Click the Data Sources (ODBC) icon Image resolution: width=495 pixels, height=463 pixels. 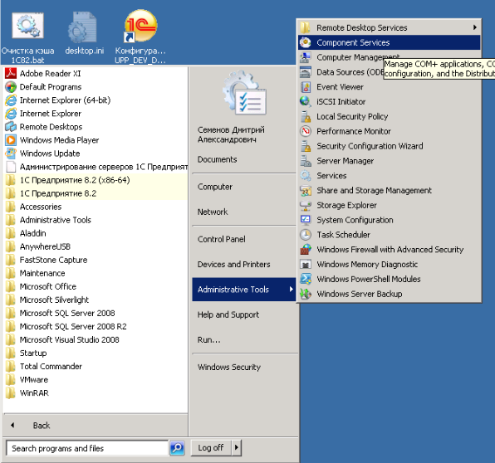pyautogui.click(x=306, y=72)
